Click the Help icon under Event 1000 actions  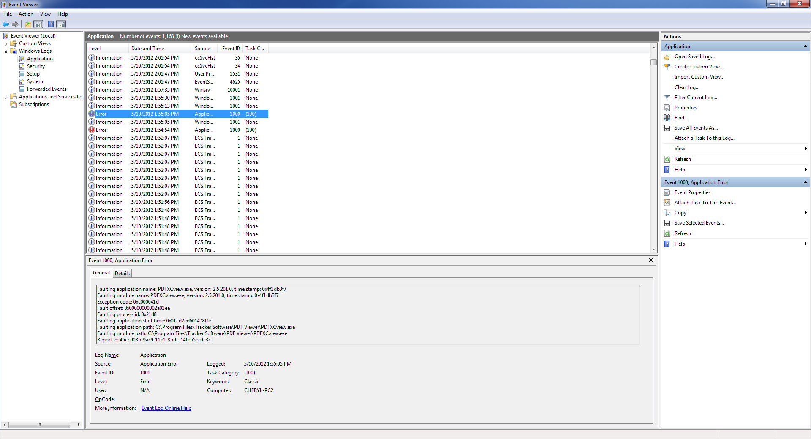point(667,244)
